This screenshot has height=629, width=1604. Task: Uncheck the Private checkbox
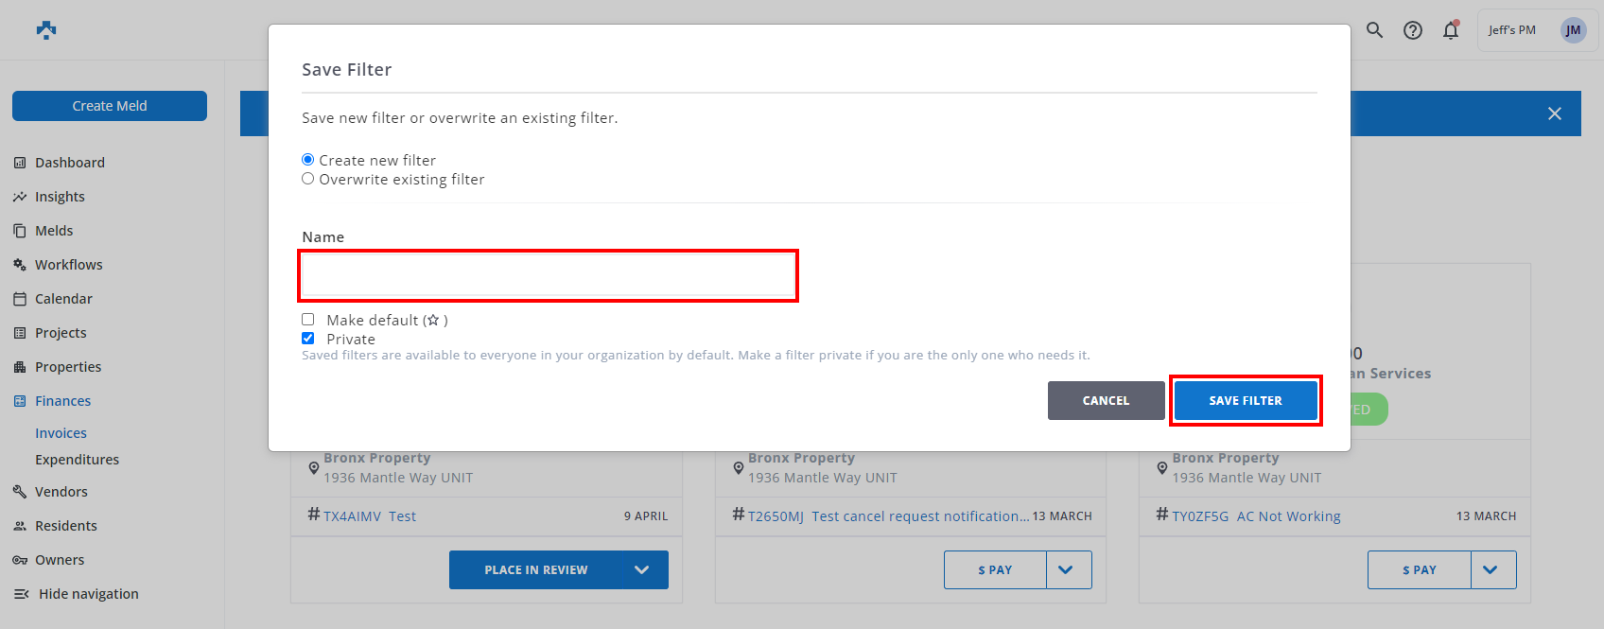coord(308,339)
